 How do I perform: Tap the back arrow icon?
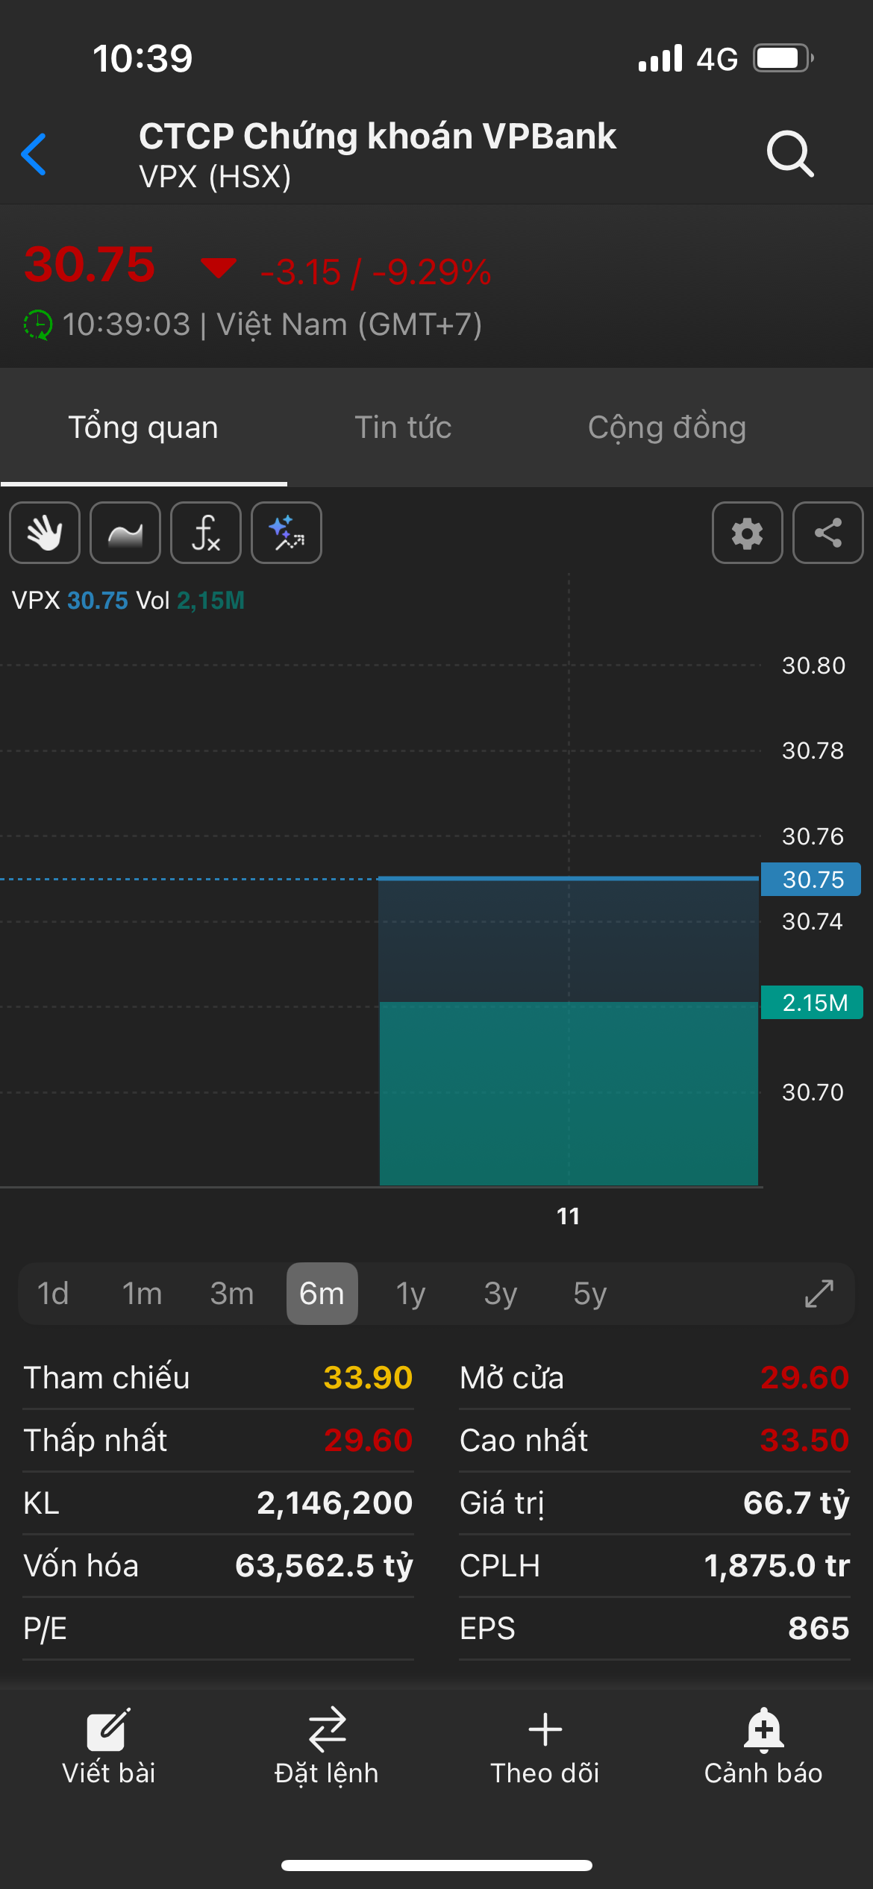coord(34,154)
